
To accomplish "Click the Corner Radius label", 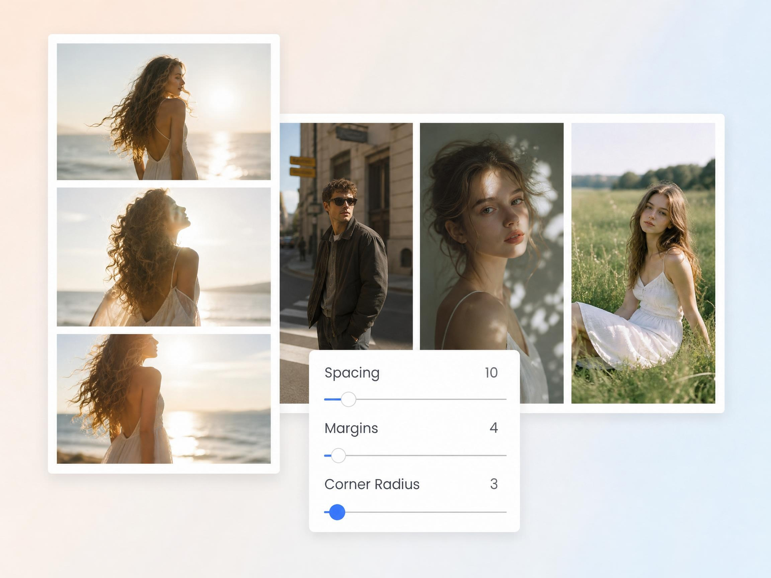I will (372, 484).
